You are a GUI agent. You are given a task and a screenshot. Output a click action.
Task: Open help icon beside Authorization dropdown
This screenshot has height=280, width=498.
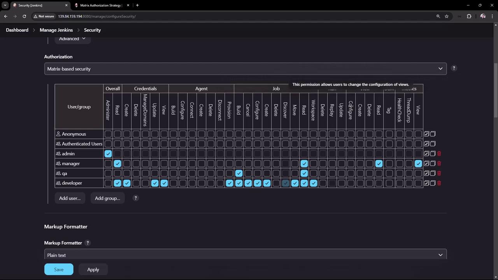pos(454,68)
